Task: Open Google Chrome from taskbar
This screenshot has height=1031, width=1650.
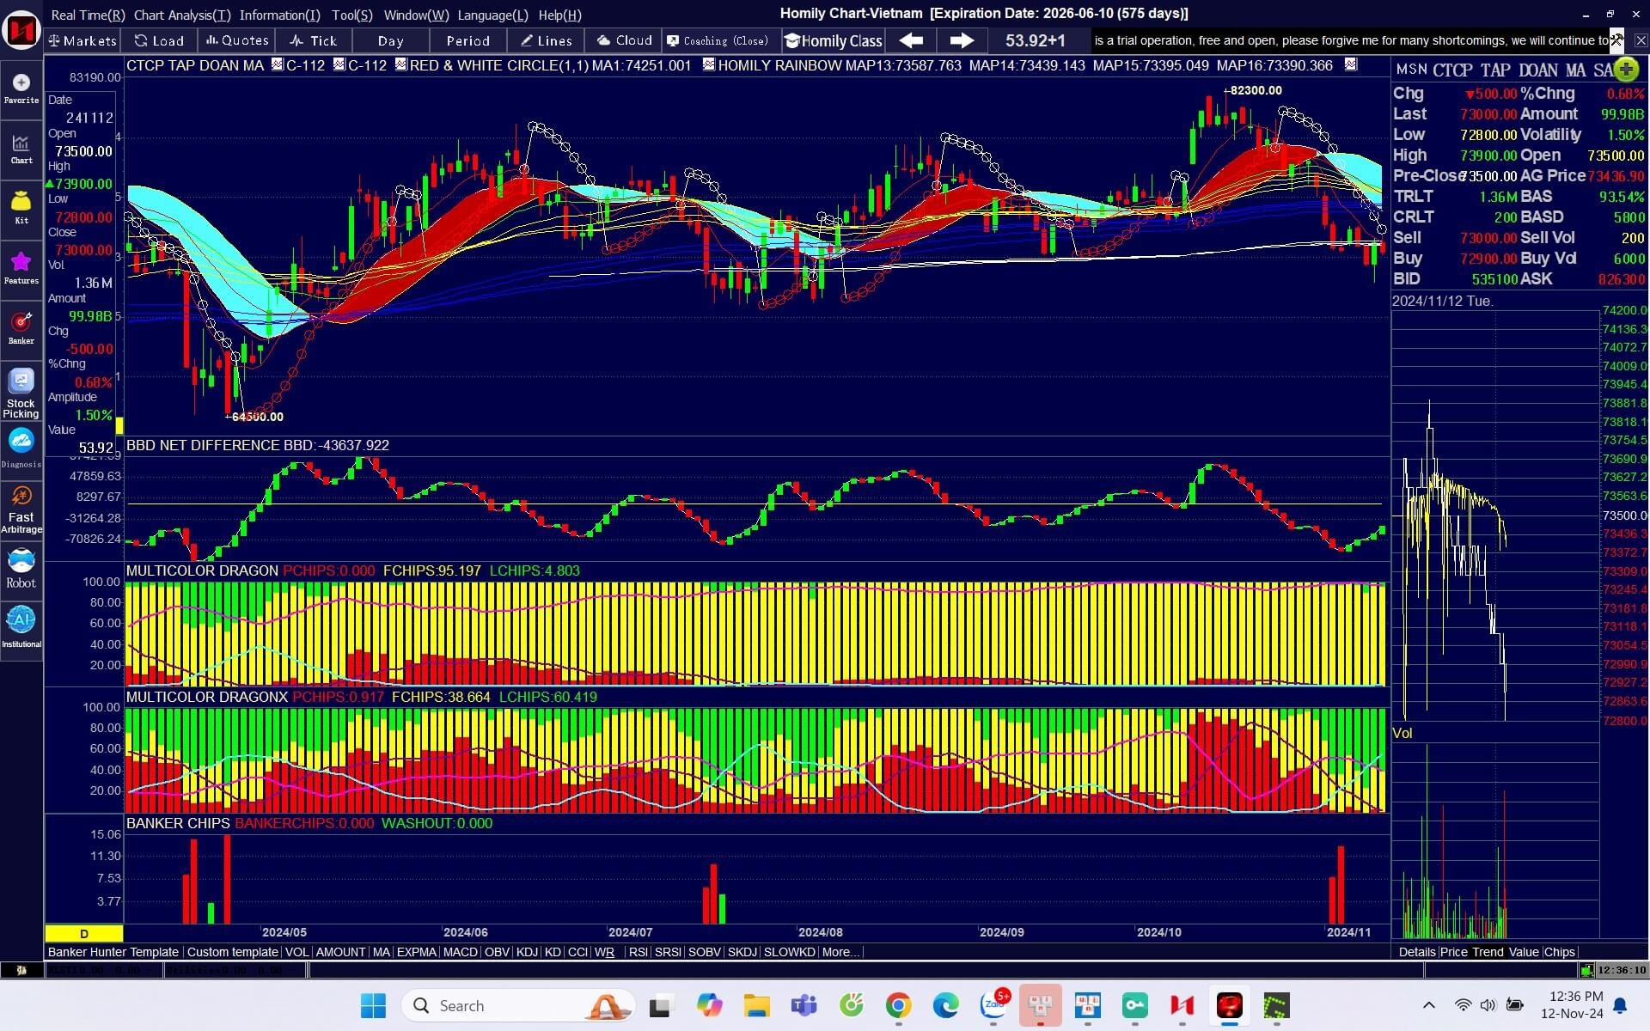Action: (898, 1005)
